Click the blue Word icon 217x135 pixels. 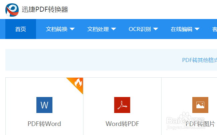44,105
